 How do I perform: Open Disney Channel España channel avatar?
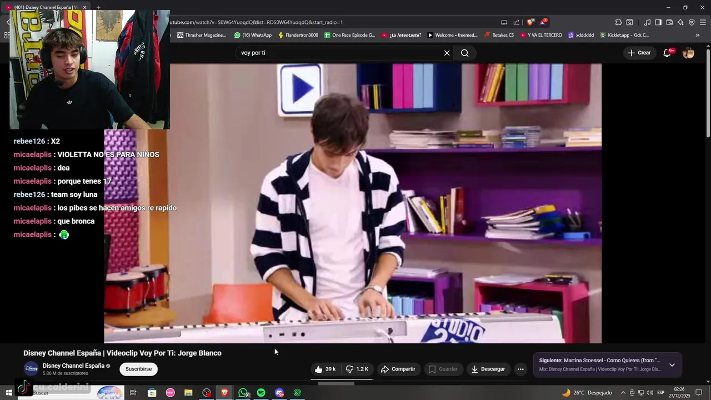[31, 368]
